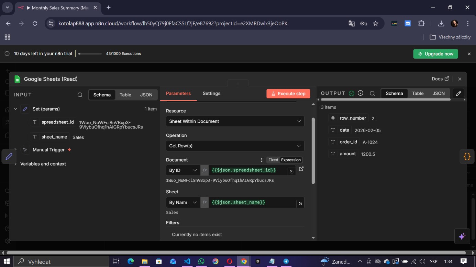This screenshot has width=476, height=267.
Task: Switch Document field to Fixed mode
Action: 273,160
